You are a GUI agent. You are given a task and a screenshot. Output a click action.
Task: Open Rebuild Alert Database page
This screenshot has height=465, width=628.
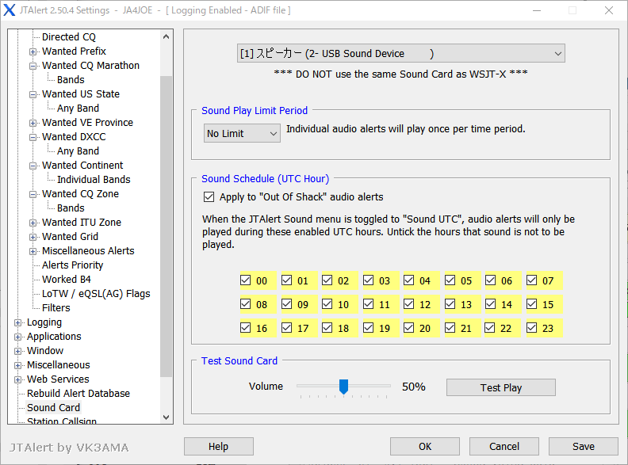click(x=78, y=394)
